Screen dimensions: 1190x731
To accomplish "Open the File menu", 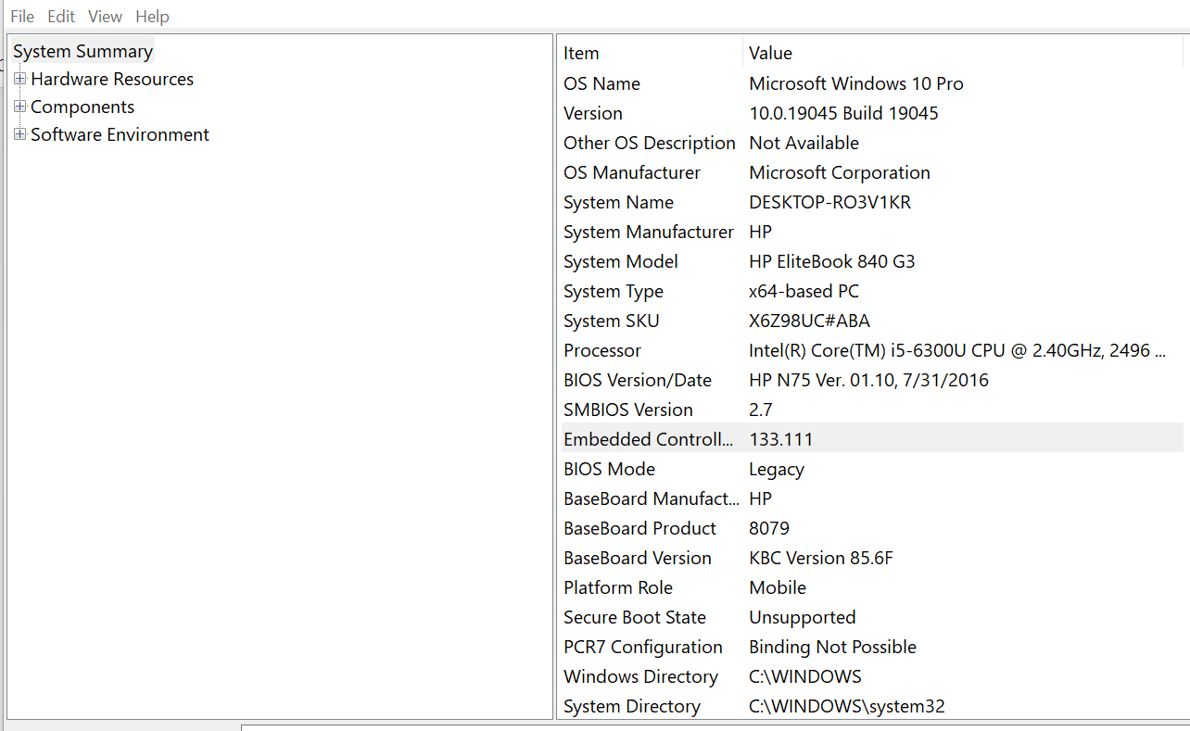I will tap(21, 16).
